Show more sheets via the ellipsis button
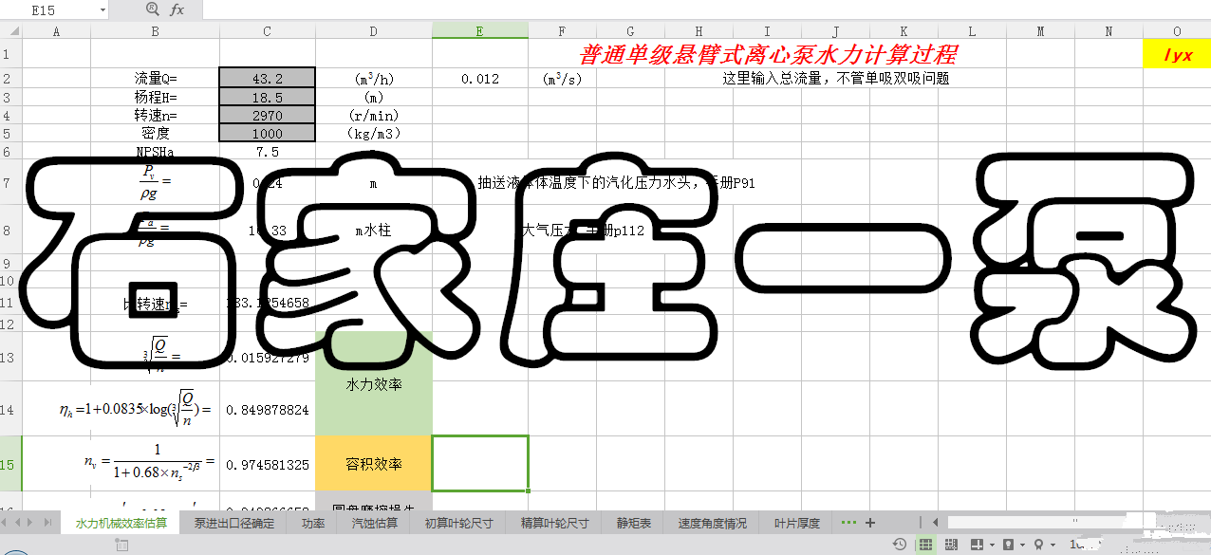The image size is (1211, 555). [x=848, y=523]
